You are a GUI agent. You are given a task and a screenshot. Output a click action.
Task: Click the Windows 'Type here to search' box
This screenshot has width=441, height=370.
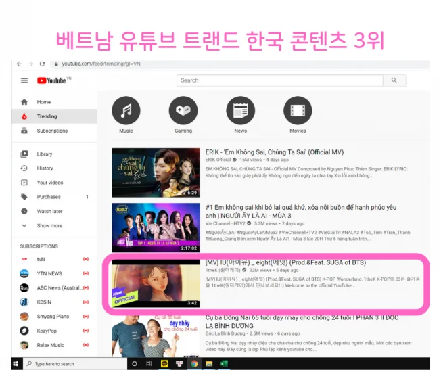point(74,363)
